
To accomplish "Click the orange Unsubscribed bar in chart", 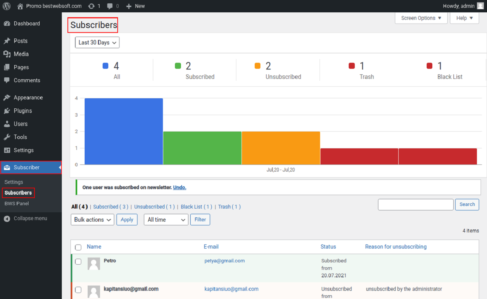I will pos(281,148).
